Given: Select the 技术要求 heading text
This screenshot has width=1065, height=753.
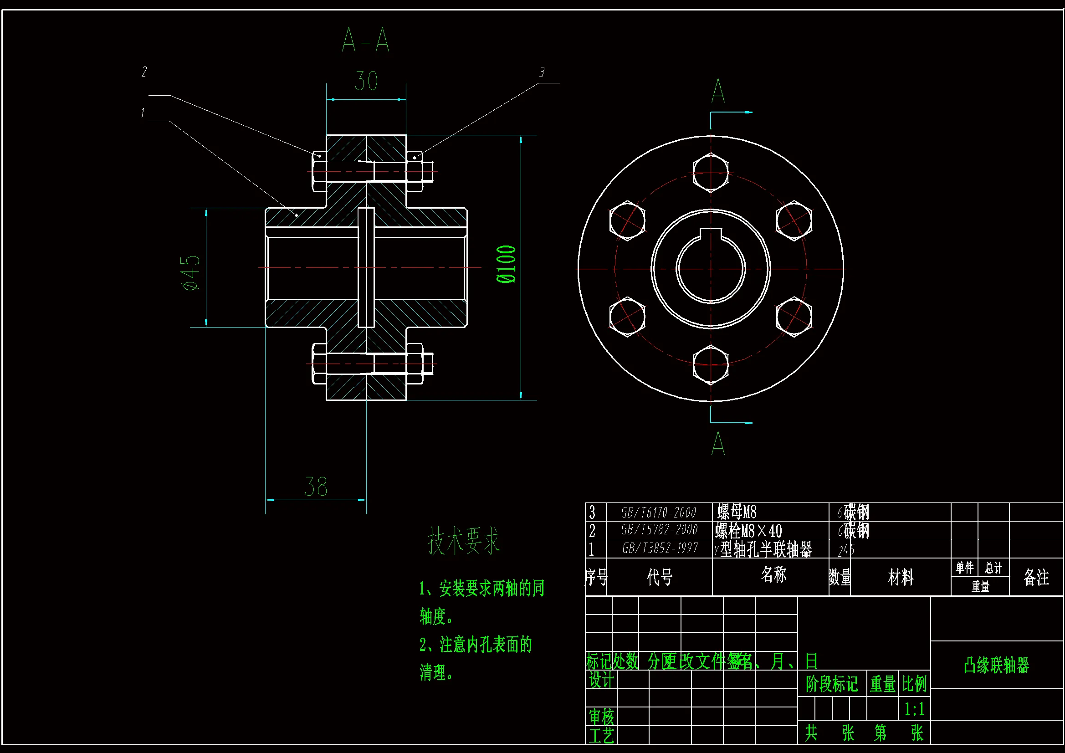Looking at the screenshot, I should click(x=463, y=542).
